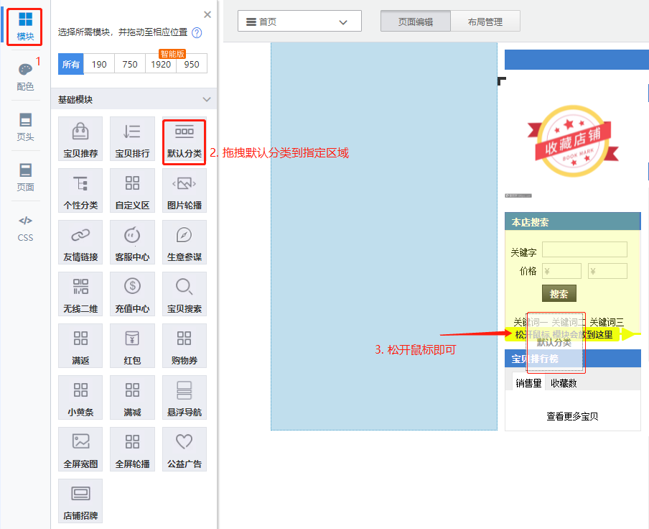Focus the minimum price input field
The image size is (649, 529).
coord(561,272)
